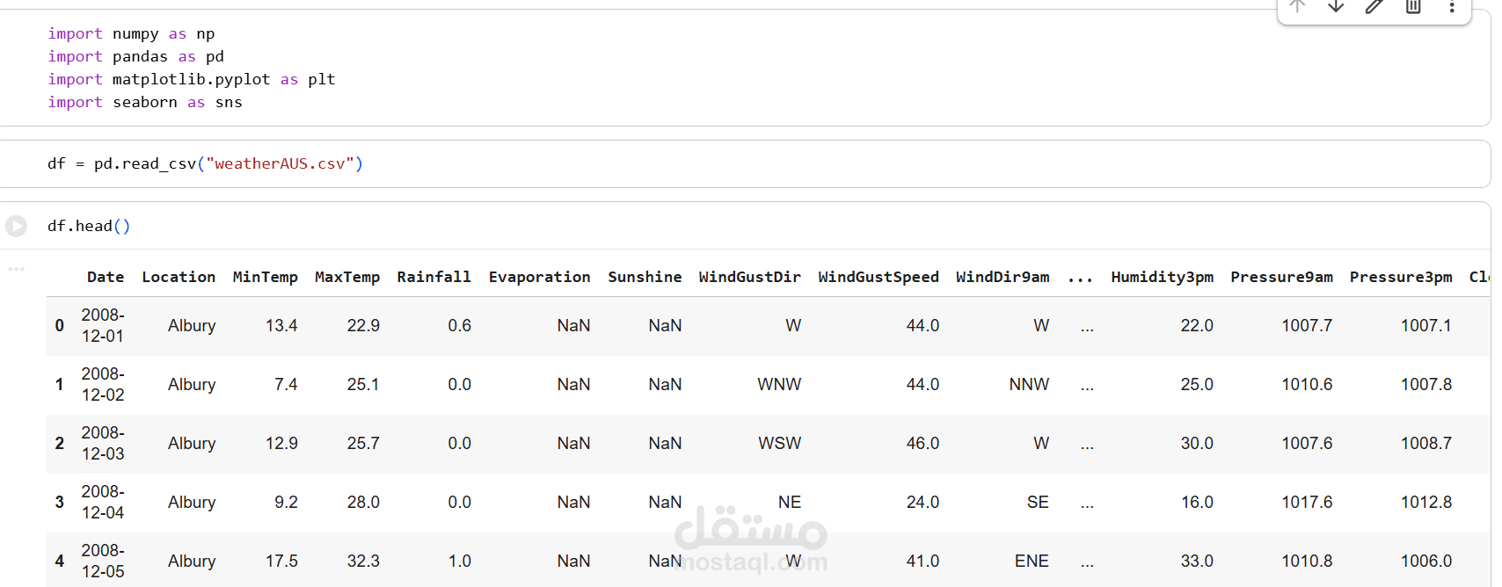Click the ellipsis column header

point(1080,279)
